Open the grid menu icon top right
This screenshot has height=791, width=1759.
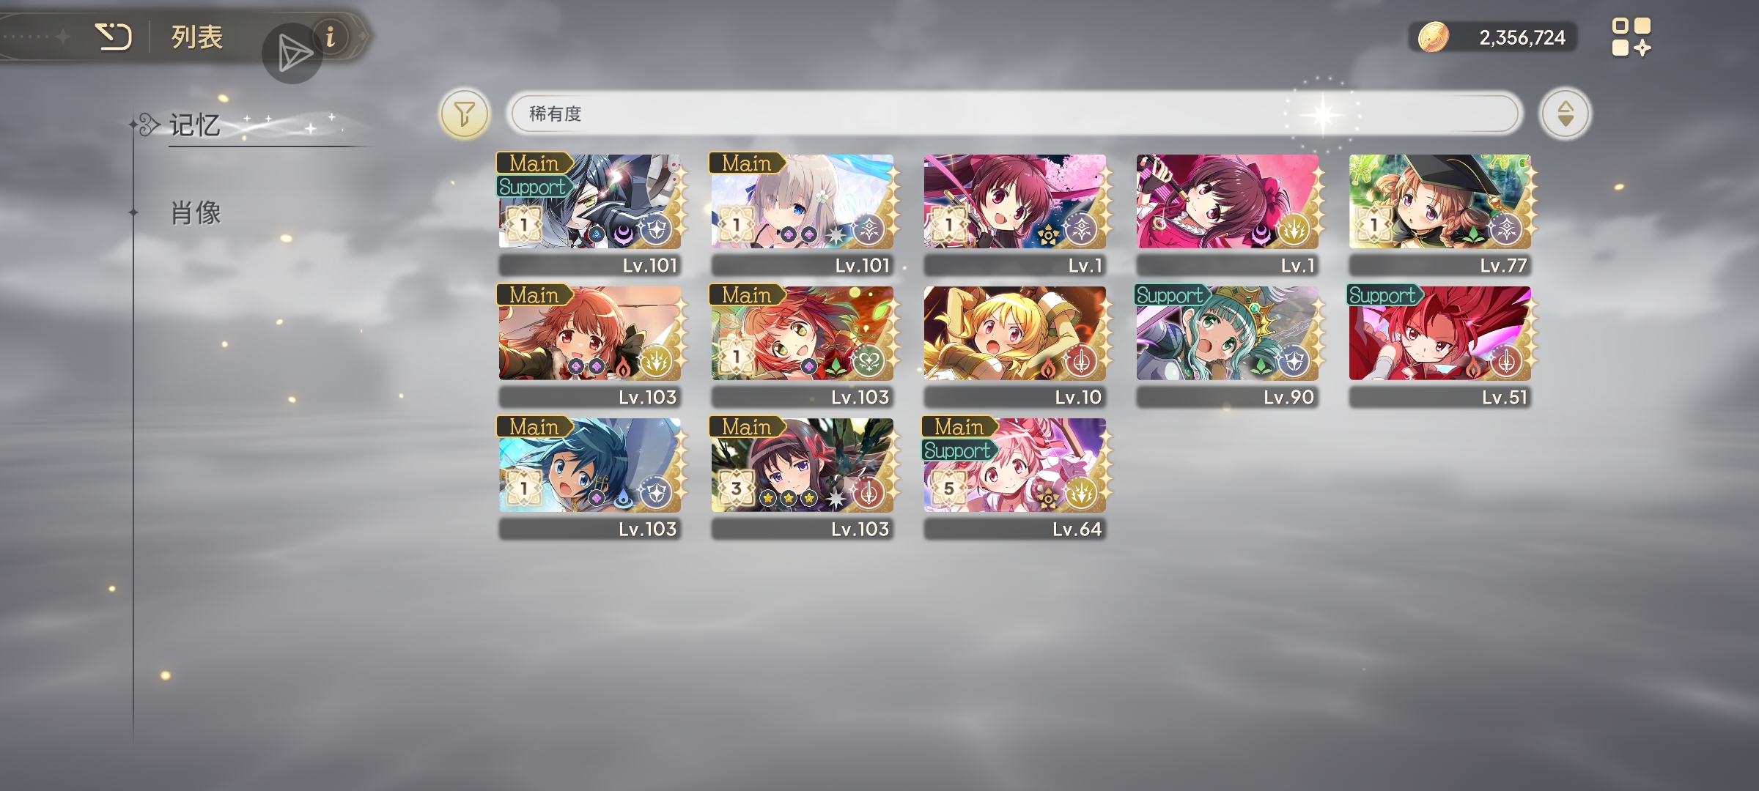click(1631, 37)
